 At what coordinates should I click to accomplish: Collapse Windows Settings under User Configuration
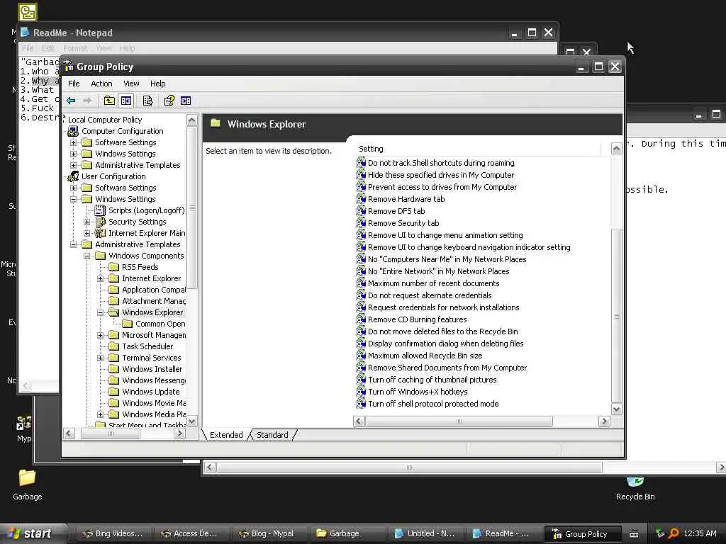click(x=73, y=199)
